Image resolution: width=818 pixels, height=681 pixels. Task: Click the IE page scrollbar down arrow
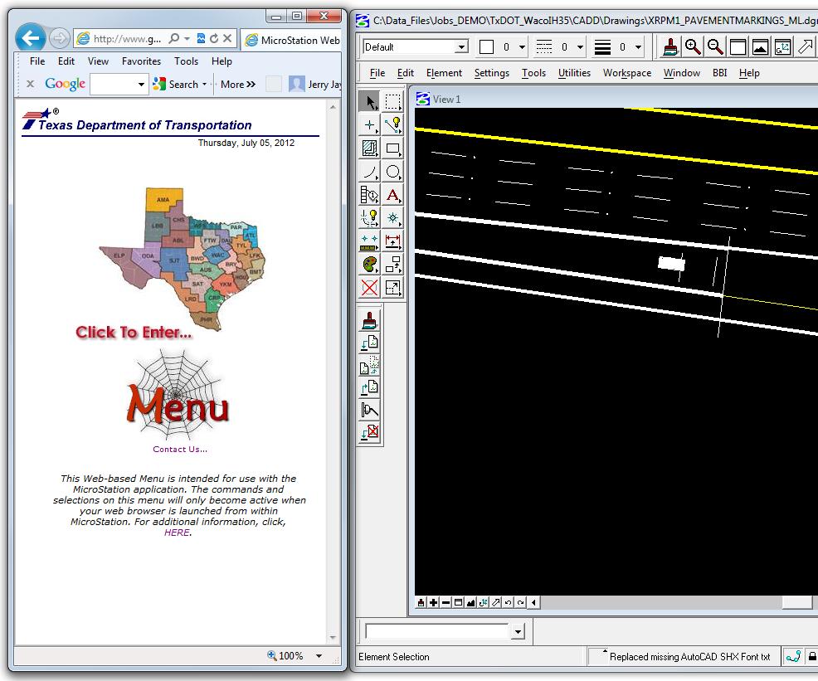(x=333, y=638)
